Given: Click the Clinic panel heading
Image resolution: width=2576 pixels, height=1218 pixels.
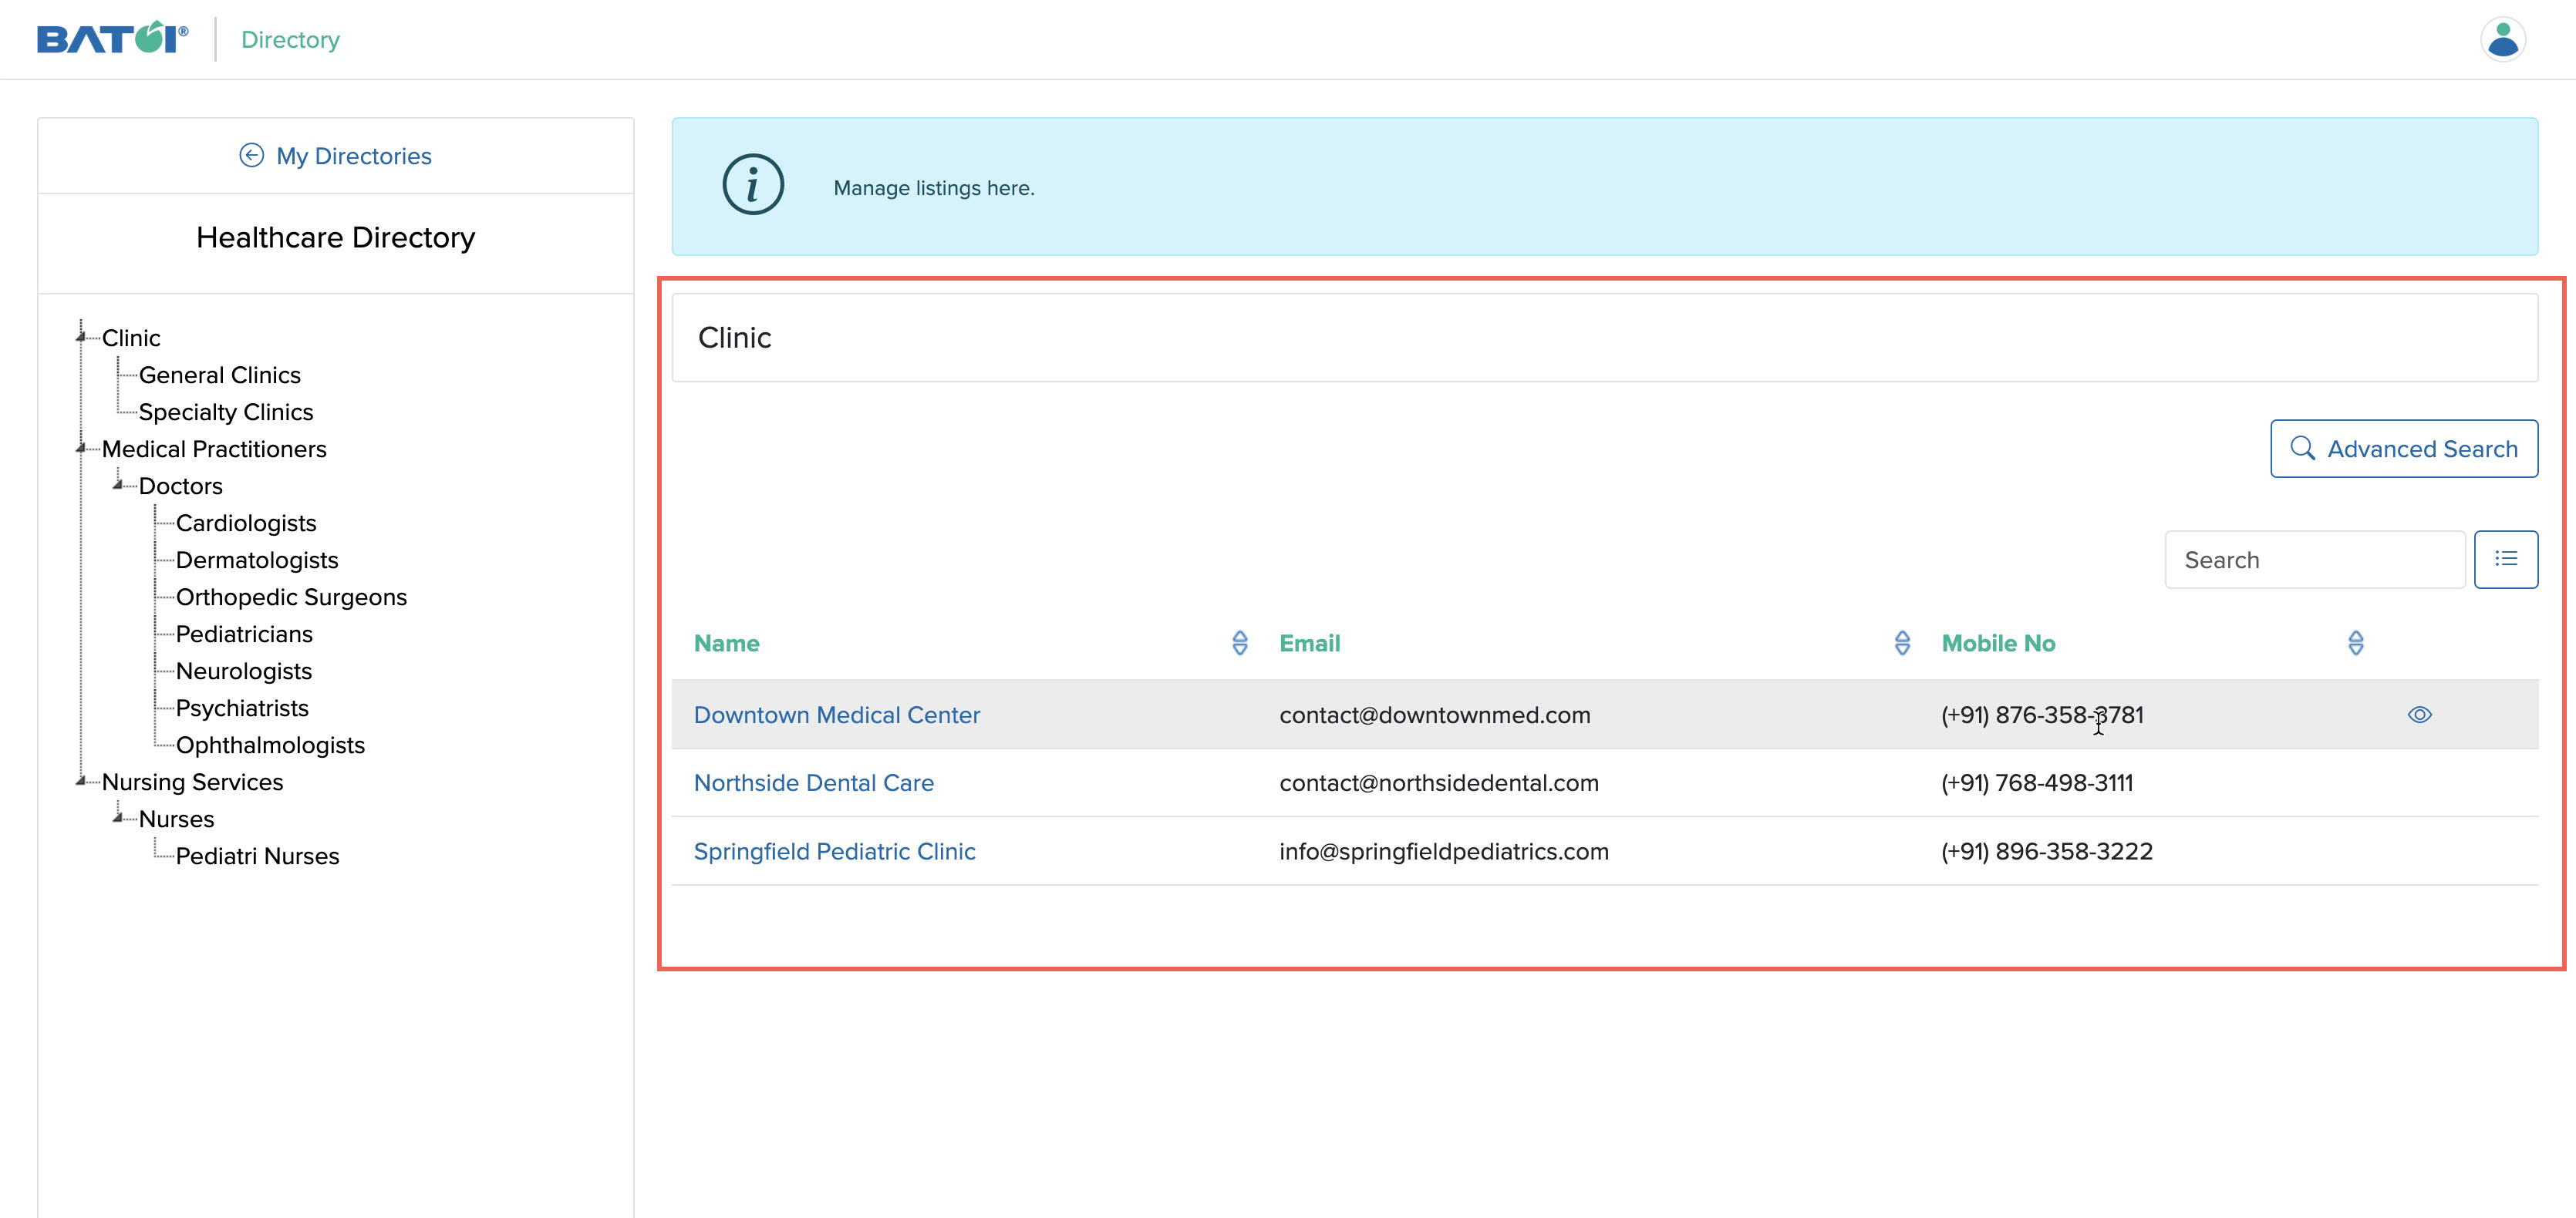Looking at the screenshot, I should 734,337.
